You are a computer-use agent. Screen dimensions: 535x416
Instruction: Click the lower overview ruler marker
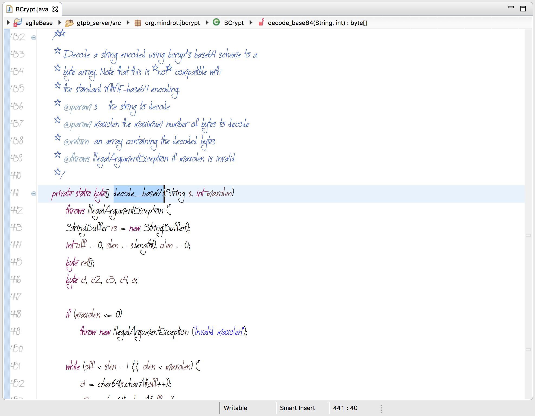(x=528, y=350)
